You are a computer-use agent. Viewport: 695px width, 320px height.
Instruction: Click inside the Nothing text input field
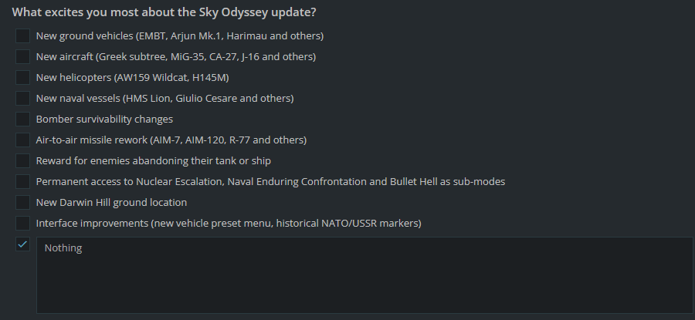364,275
